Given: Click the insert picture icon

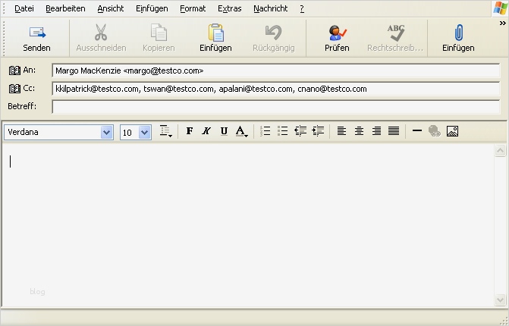Looking at the screenshot, I should point(452,131).
